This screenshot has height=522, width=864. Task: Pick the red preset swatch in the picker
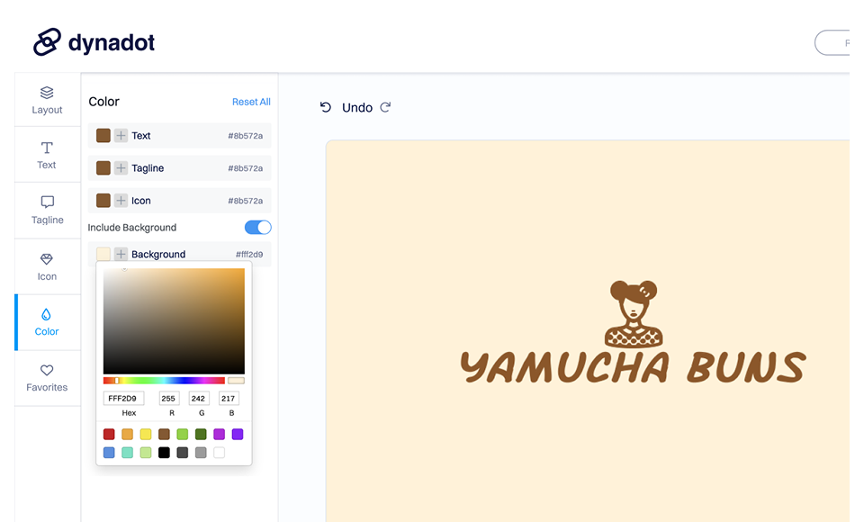108,434
